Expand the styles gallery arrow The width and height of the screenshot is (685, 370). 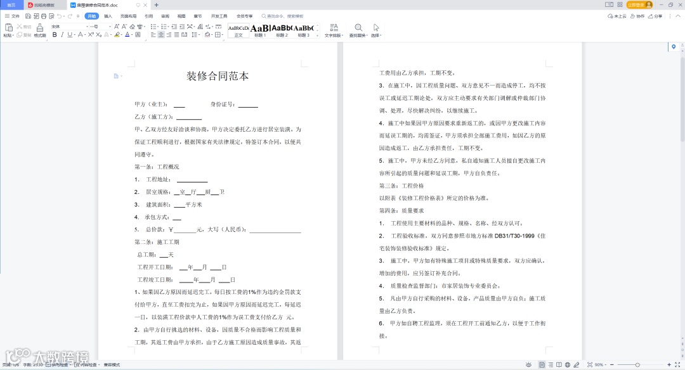click(x=318, y=34)
